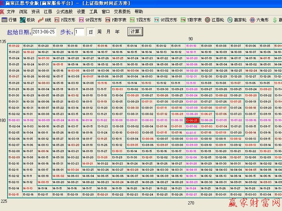Image resolution: width=282 pixels, height=211 pixels.
Task: Select the 赢家轮 wheel icon
Action: [x=237, y=20]
